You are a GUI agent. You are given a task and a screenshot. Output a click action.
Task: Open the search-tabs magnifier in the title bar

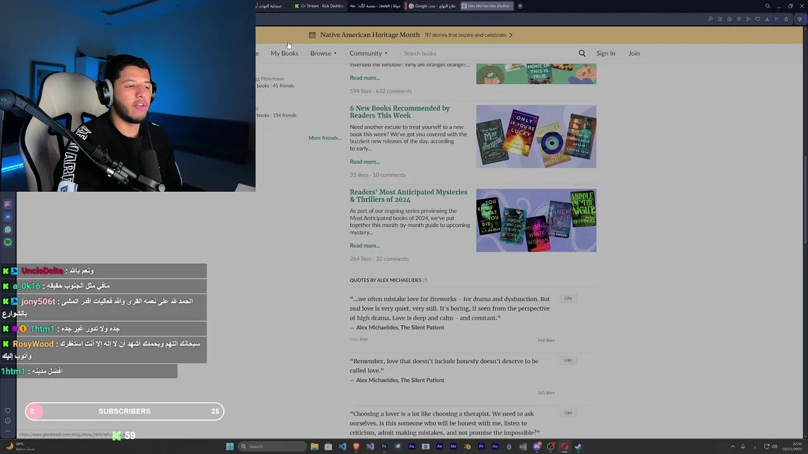pyautogui.click(x=768, y=6)
